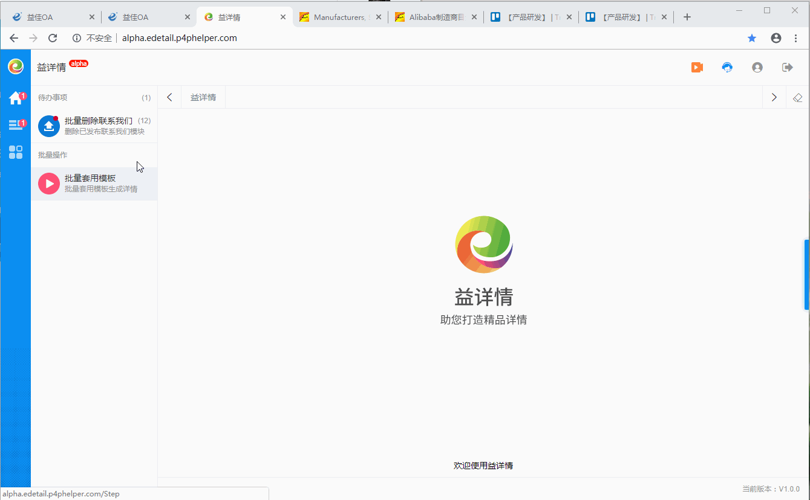Click the eraser icon beside the tab bar
The height and width of the screenshot is (500, 810).
pos(797,97)
